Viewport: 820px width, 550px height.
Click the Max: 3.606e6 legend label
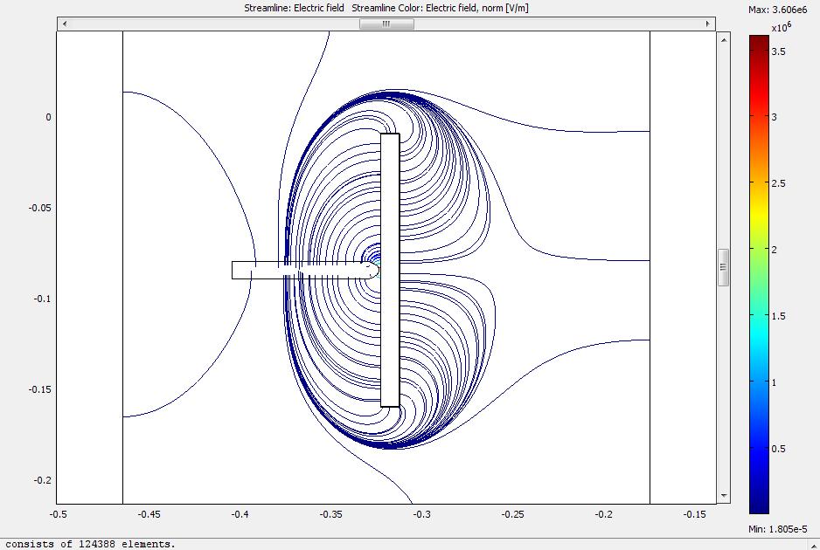point(782,10)
